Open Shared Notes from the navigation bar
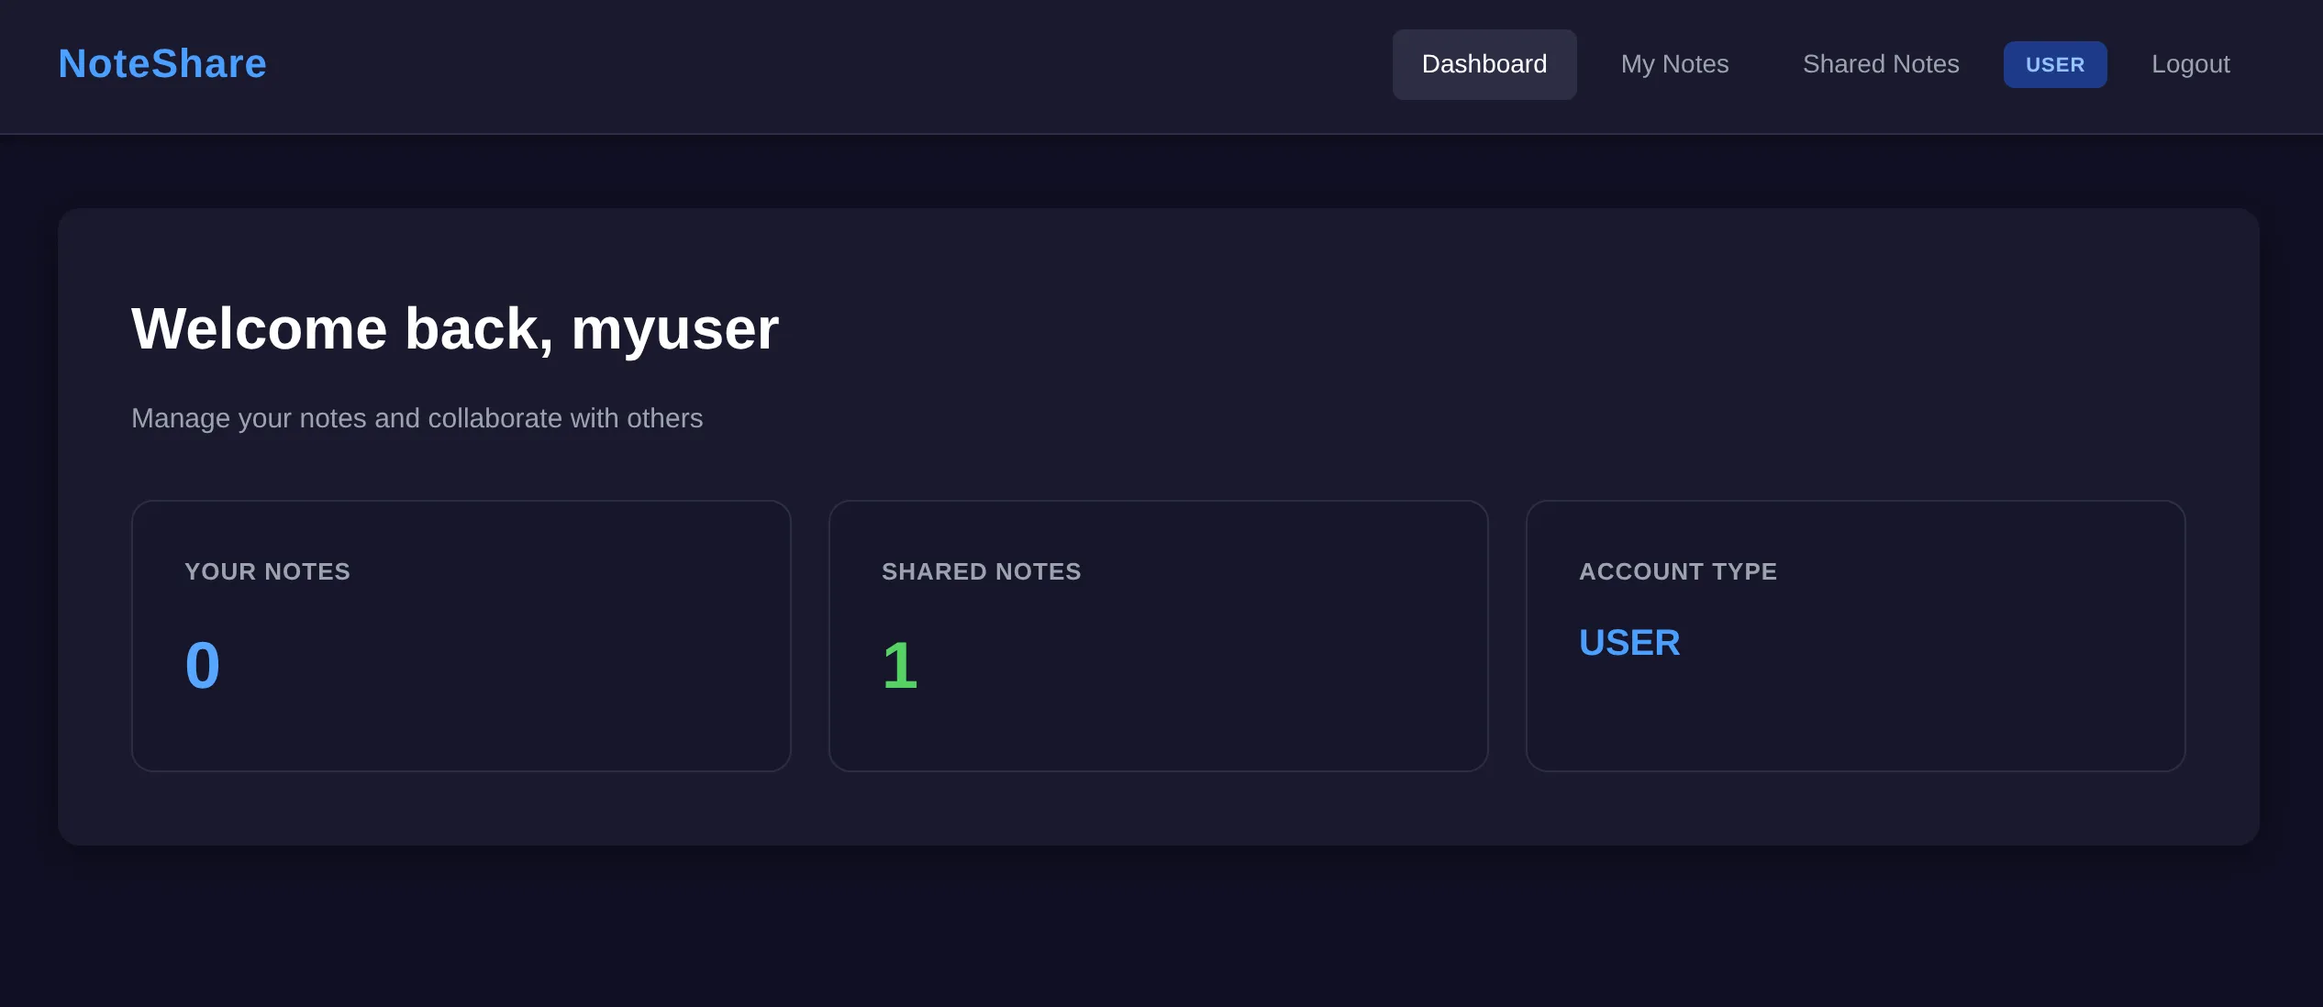Screen dimensions: 2323x1007 [x=1880, y=64]
